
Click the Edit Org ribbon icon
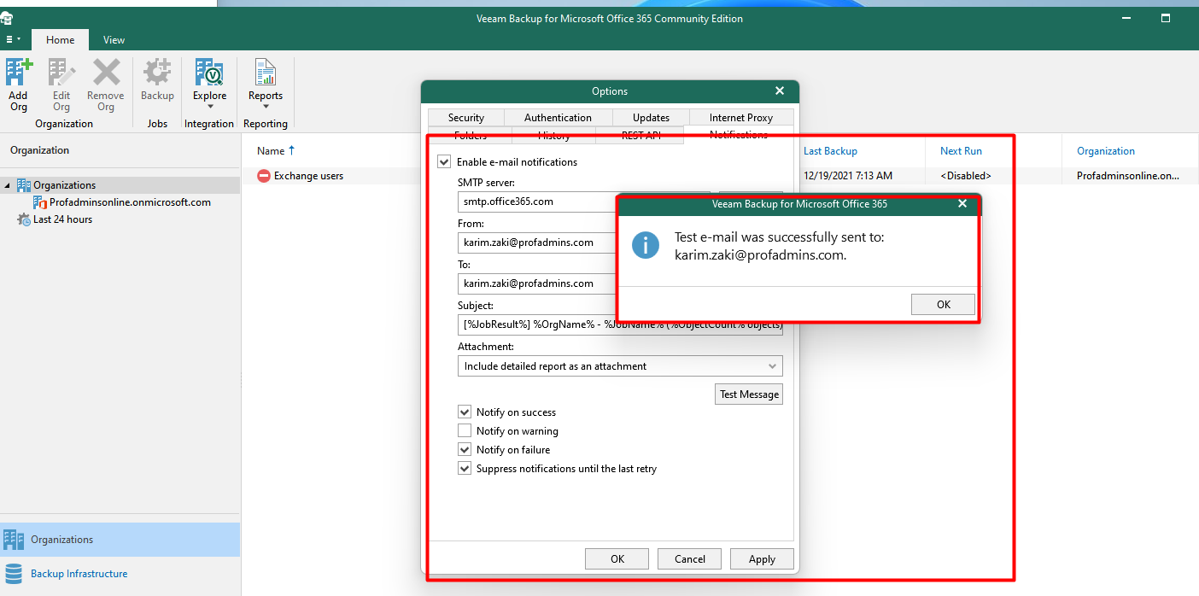point(61,85)
